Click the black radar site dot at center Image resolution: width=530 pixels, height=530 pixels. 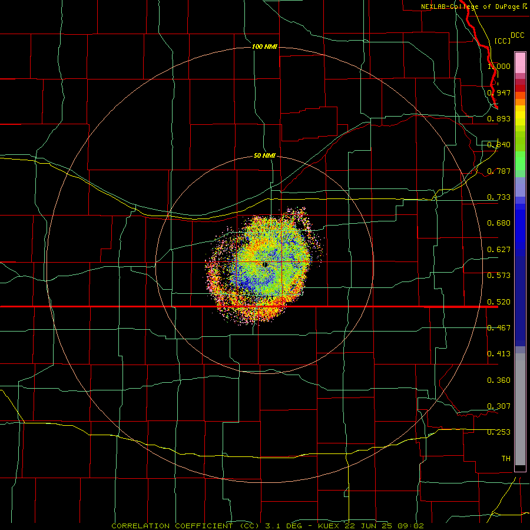(266, 264)
